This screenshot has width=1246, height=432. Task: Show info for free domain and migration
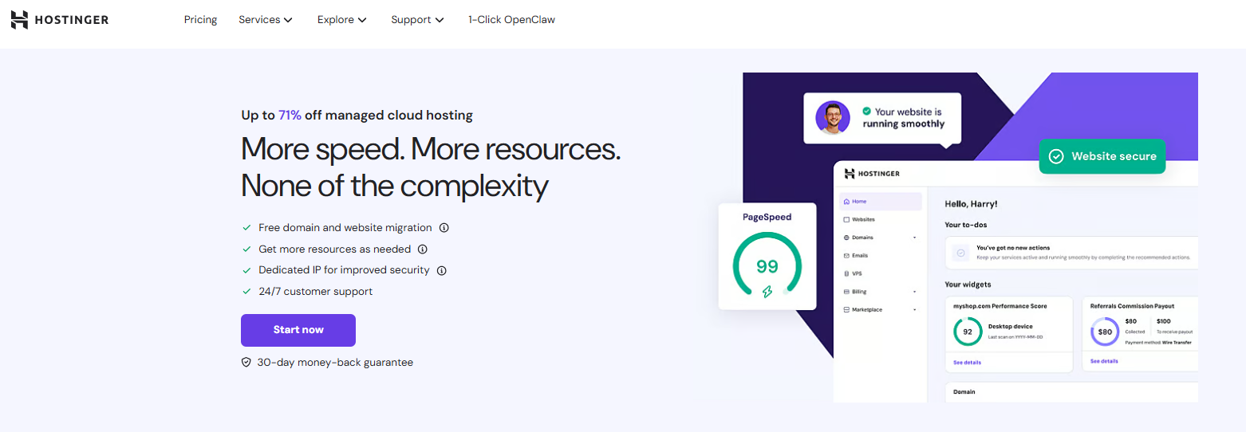(444, 228)
